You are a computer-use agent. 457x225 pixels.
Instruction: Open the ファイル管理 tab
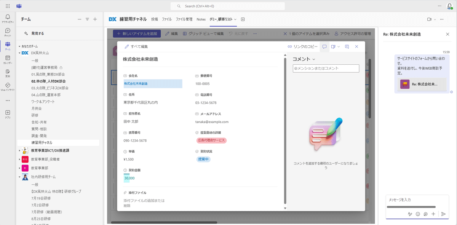(184, 19)
